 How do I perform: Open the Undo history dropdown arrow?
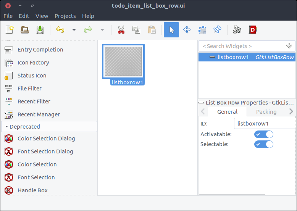tap(74, 30)
